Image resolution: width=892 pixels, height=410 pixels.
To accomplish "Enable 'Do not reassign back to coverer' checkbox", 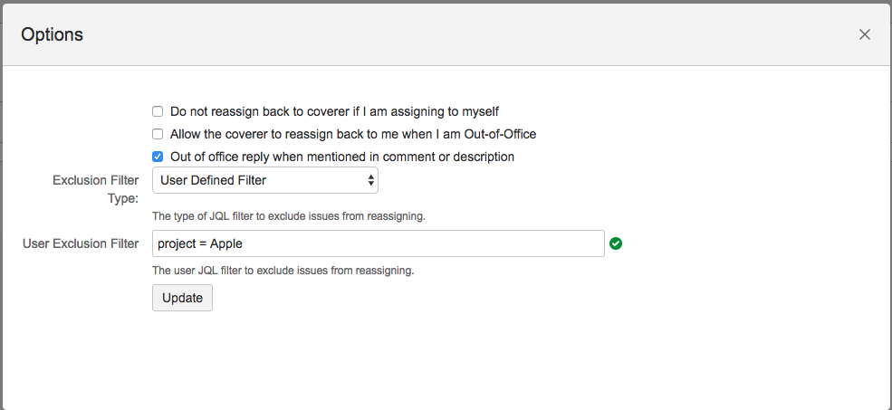I will click(158, 111).
